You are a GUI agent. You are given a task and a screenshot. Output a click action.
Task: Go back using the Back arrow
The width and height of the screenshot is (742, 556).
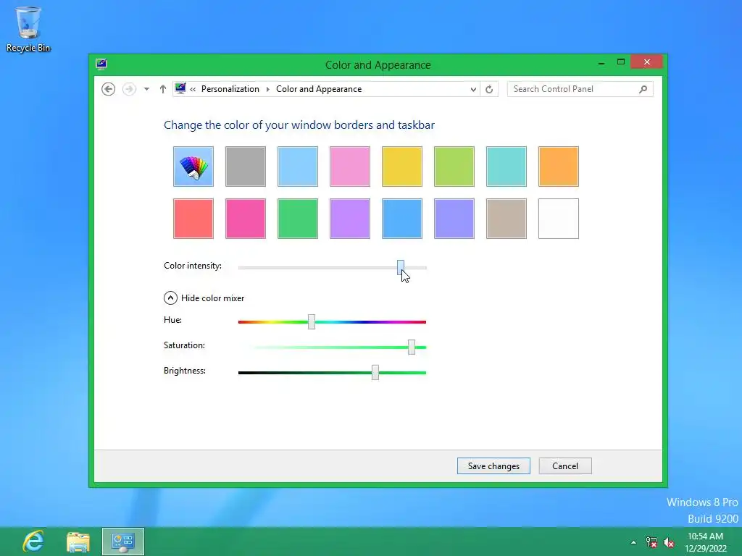[x=109, y=89]
